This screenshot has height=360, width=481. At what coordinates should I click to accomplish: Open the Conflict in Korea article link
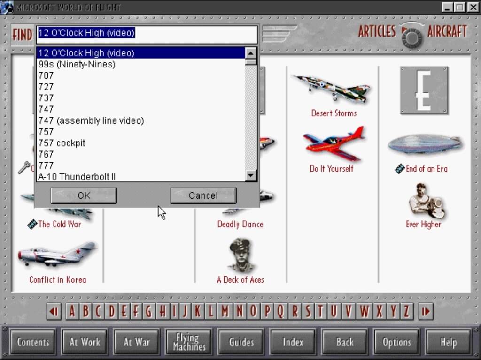coord(58,280)
